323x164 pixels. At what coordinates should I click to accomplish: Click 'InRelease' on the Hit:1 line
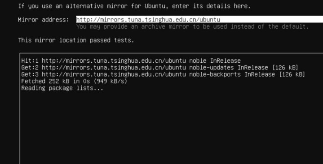pyautogui.click(x=226, y=60)
